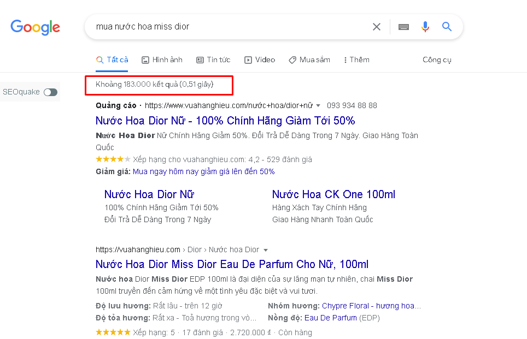This screenshot has width=527, height=339.
Task: Open the Nước Hoa CK One 100ml sitelink
Action: (333, 194)
